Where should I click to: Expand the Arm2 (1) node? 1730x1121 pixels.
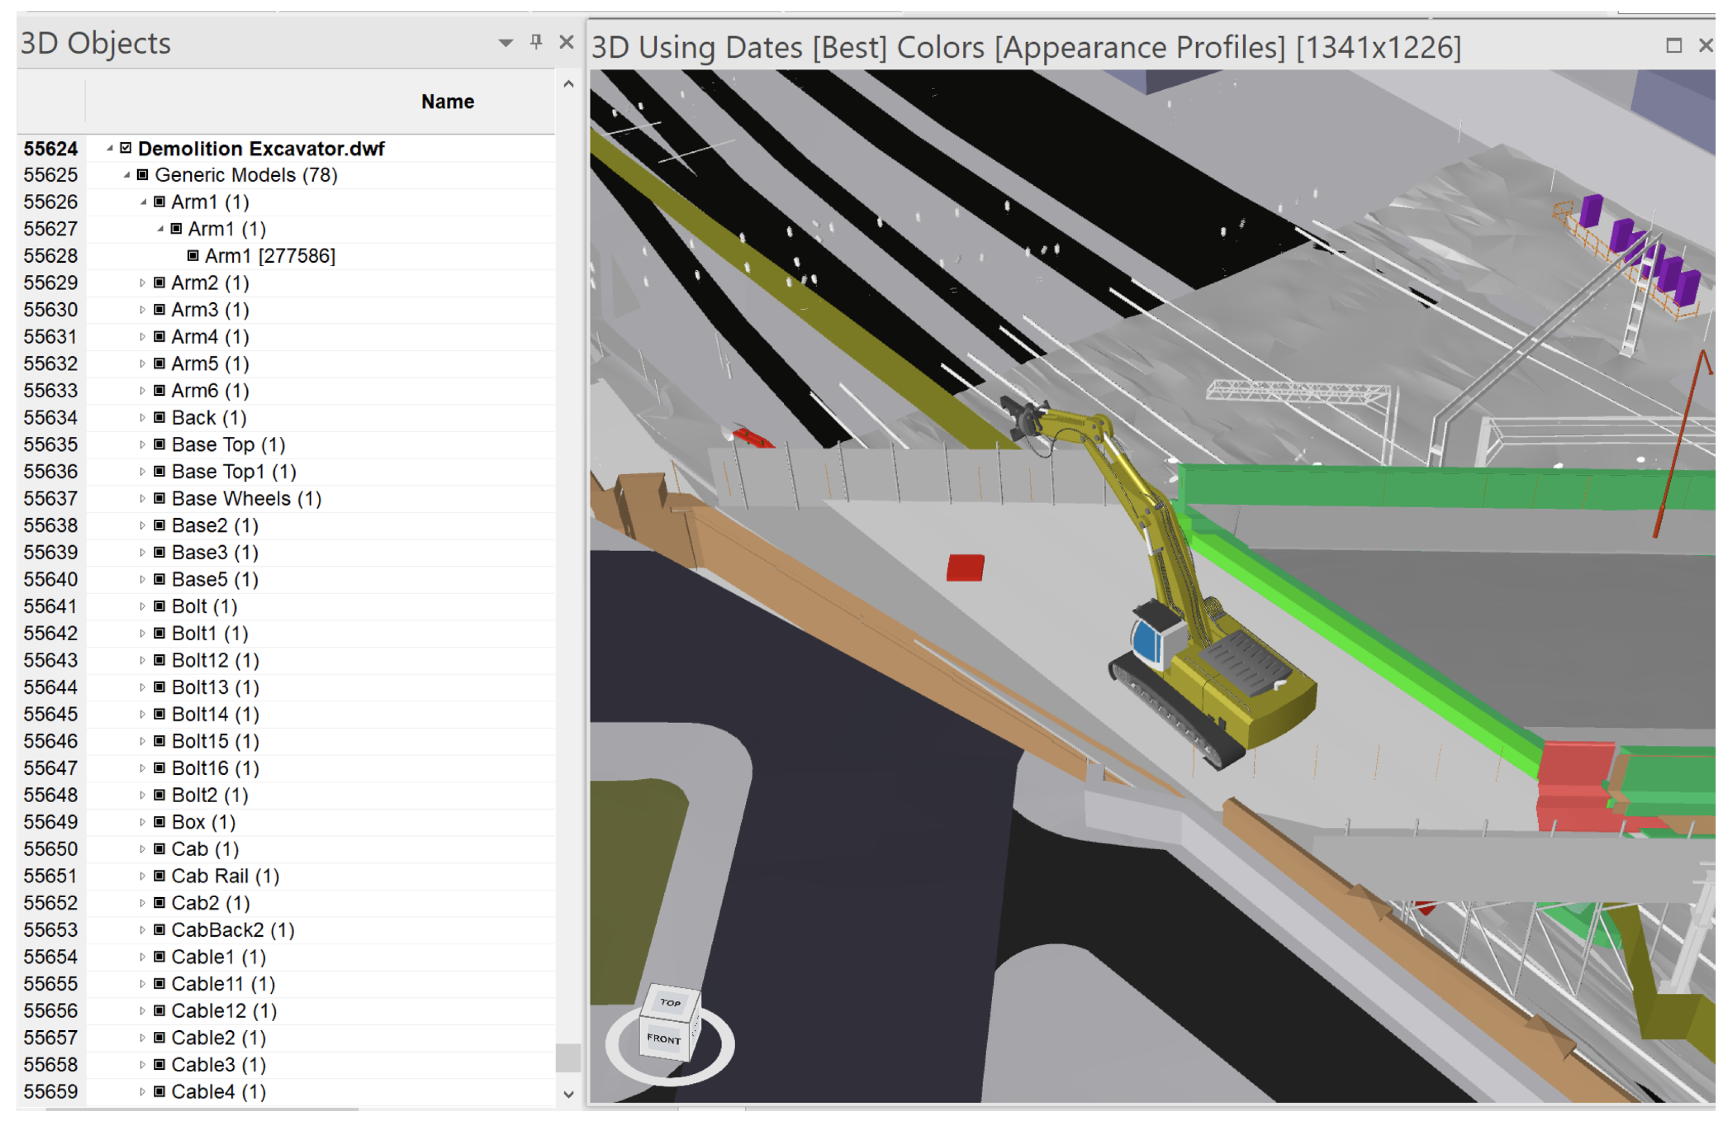click(x=143, y=283)
